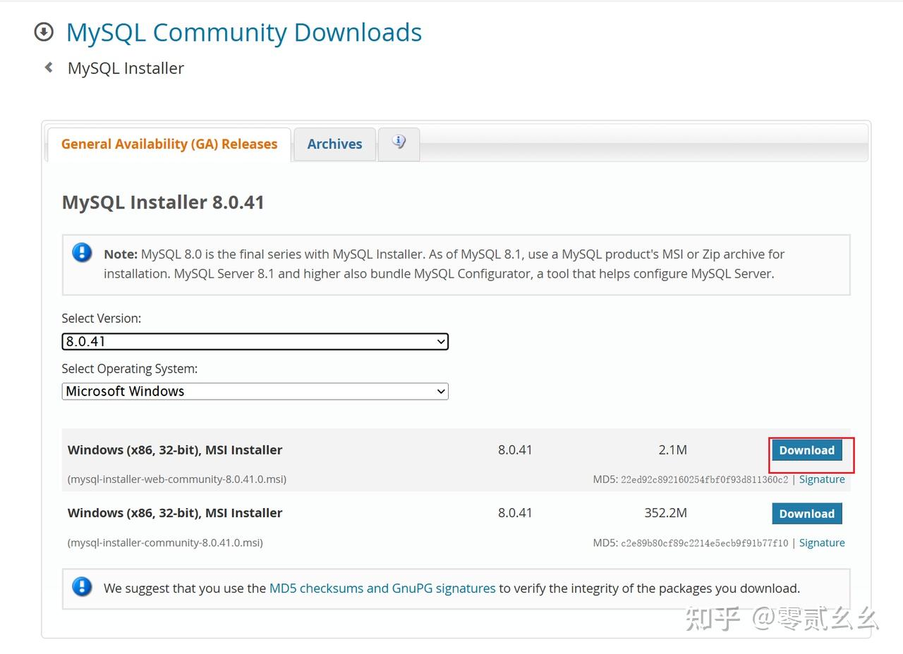903x654 pixels.
Task: Open MD5 checksums and GnuPG signatures link
Action: [382, 588]
